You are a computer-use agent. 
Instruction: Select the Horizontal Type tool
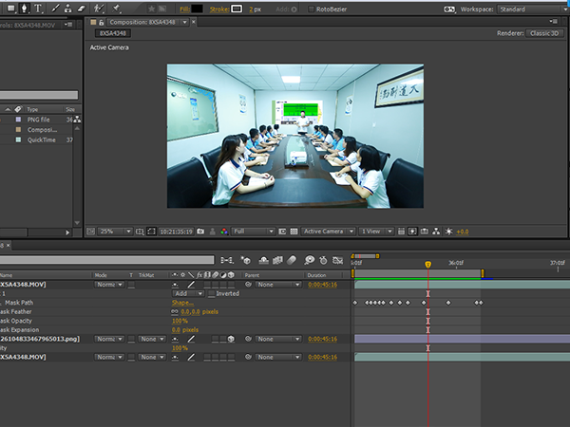point(38,8)
